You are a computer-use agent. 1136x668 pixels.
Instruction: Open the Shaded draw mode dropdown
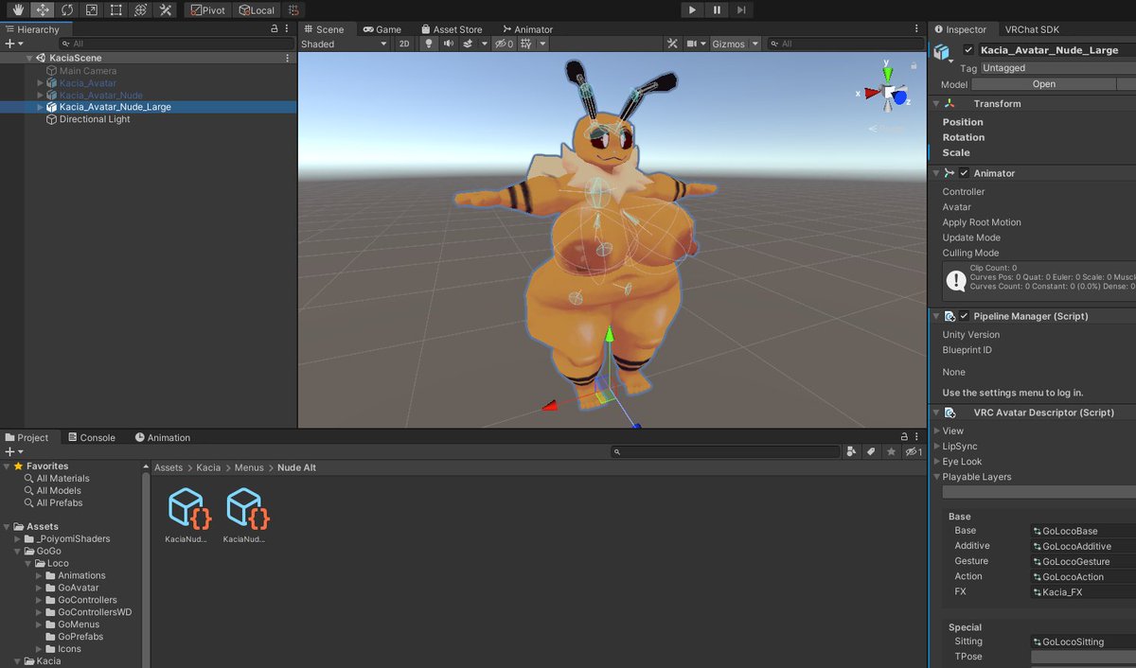point(345,44)
